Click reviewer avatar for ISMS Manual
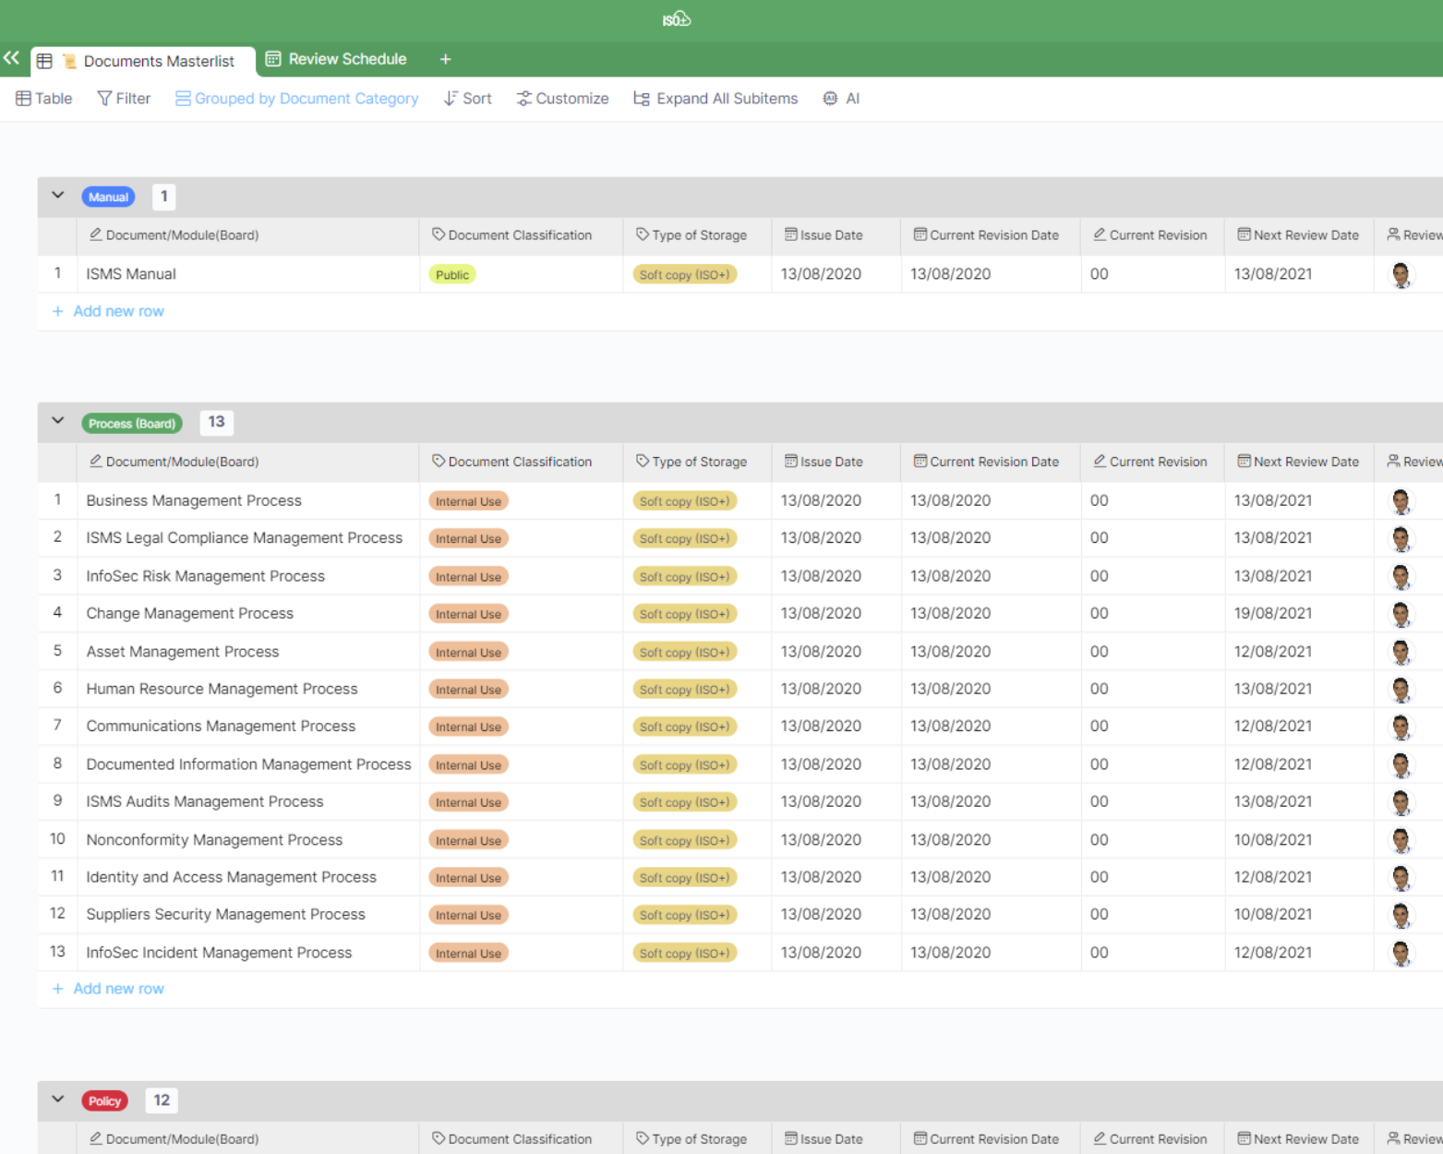This screenshot has width=1443, height=1154. (1401, 275)
